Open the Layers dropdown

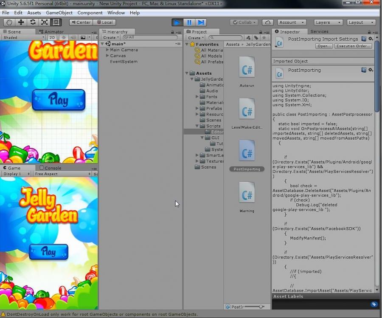327,22
